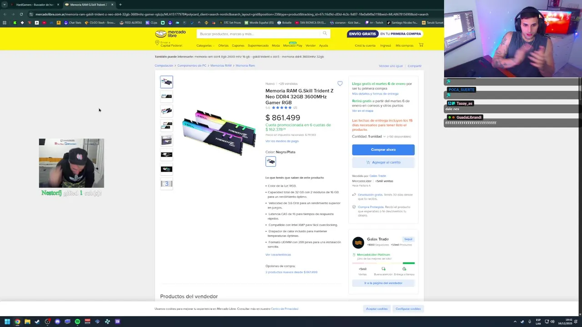Click Comprar ahora button
582x327 pixels.
pos(383,149)
